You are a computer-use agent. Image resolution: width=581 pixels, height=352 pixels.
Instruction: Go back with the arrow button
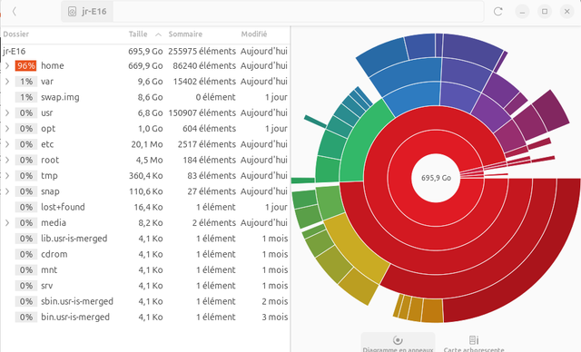15,12
